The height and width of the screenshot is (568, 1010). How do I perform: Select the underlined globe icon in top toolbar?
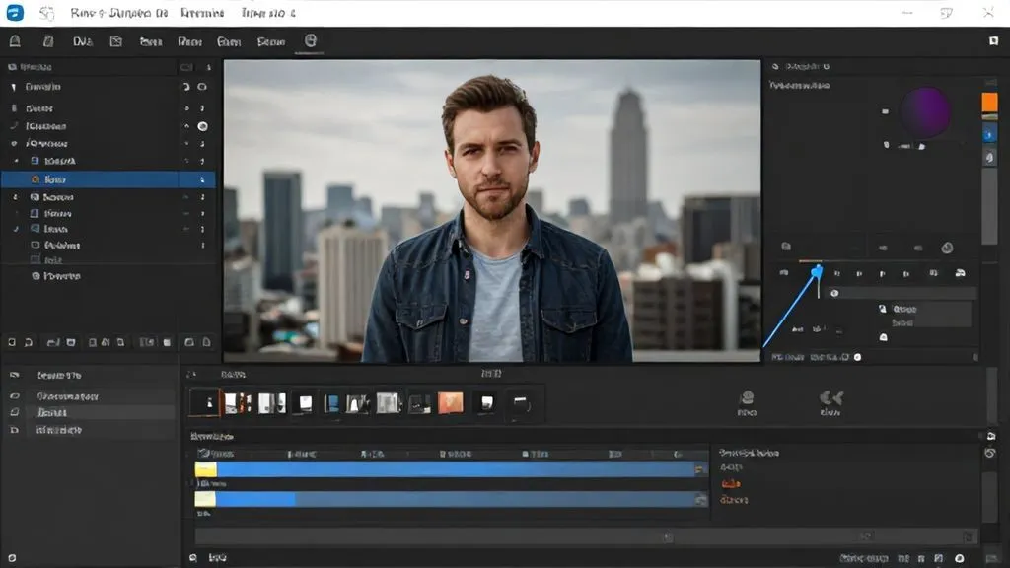311,41
